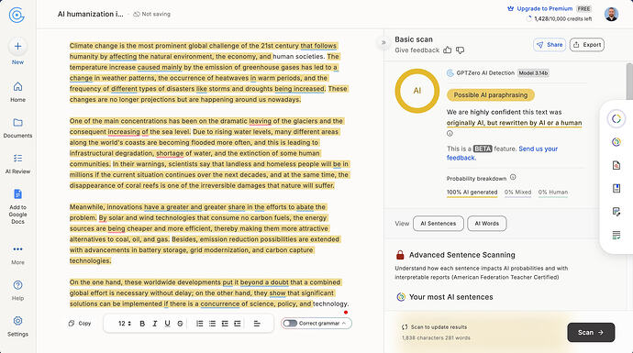Click Upgrade to Premium
The width and height of the screenshot is (633, 353).
point(539,8)
